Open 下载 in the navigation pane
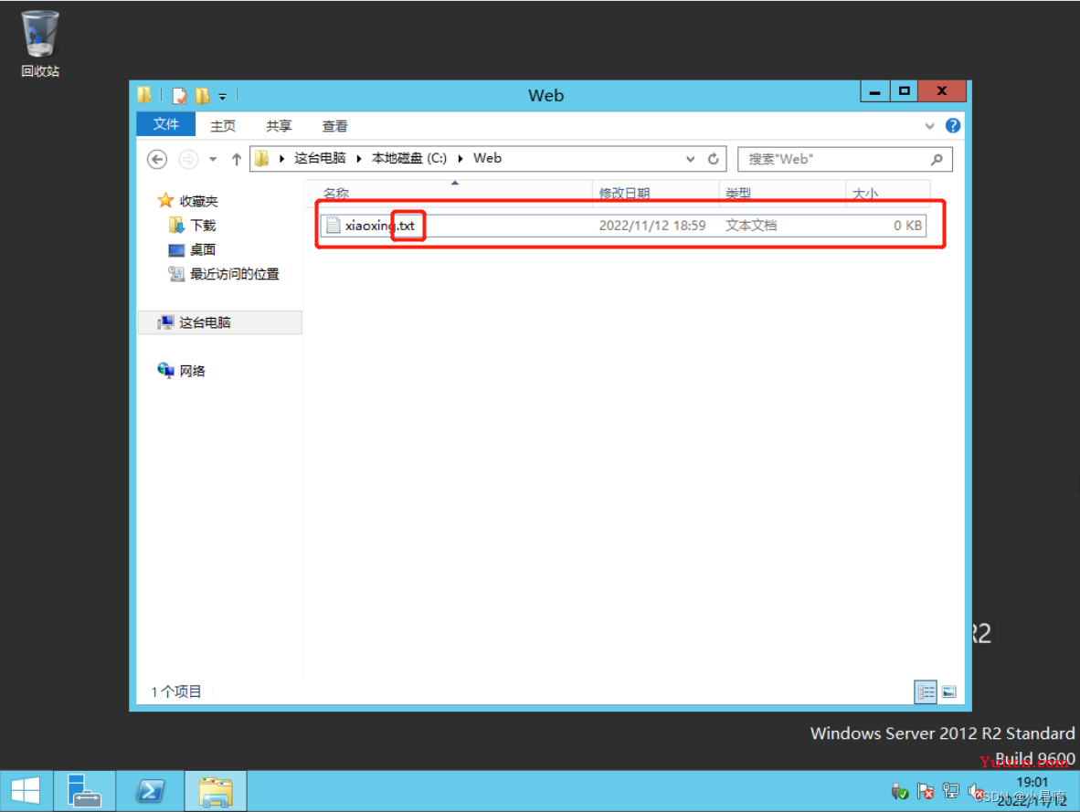Viewport: 1080px width, 812px height. coord(203,226)
